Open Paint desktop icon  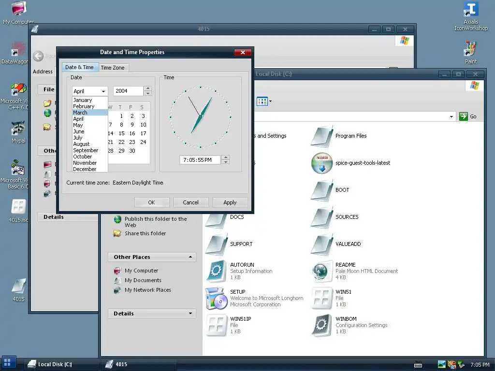[x=470, y=52]
